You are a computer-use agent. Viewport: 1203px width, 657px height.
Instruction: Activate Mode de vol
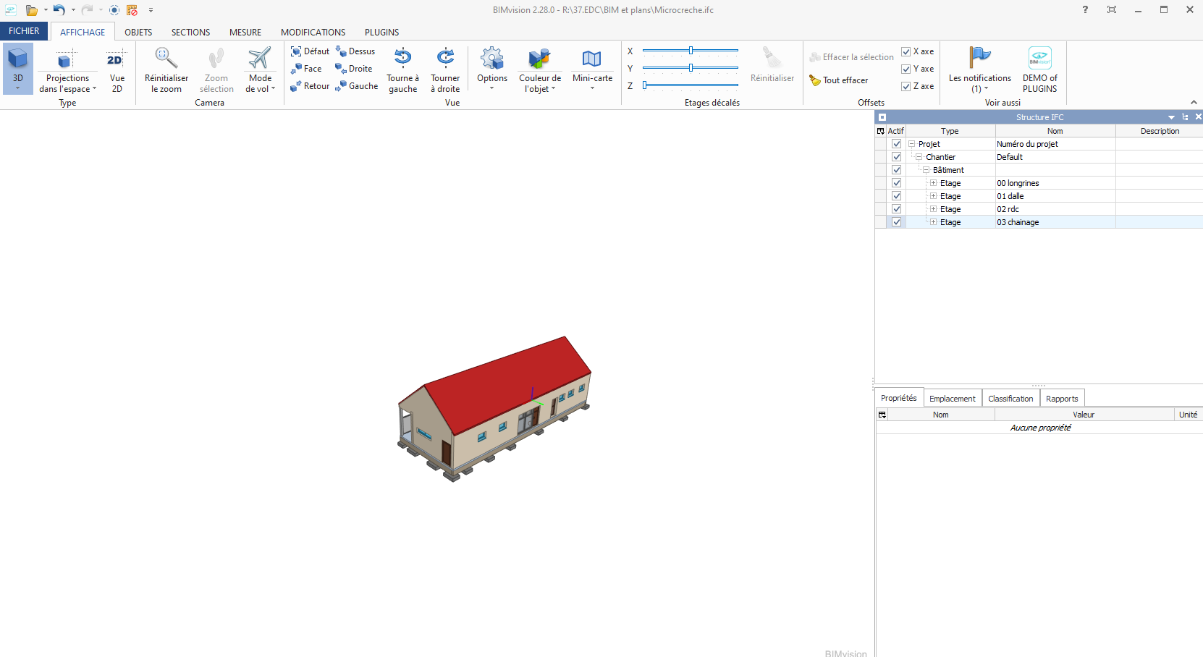click(x=259, y=69)
